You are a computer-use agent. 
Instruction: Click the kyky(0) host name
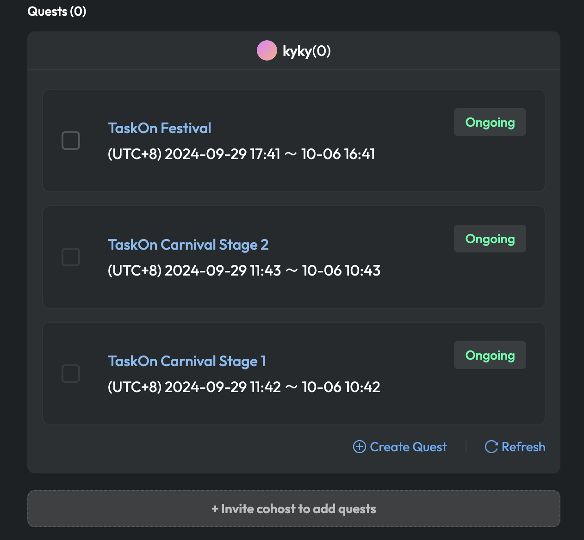[x=306, y=51]
